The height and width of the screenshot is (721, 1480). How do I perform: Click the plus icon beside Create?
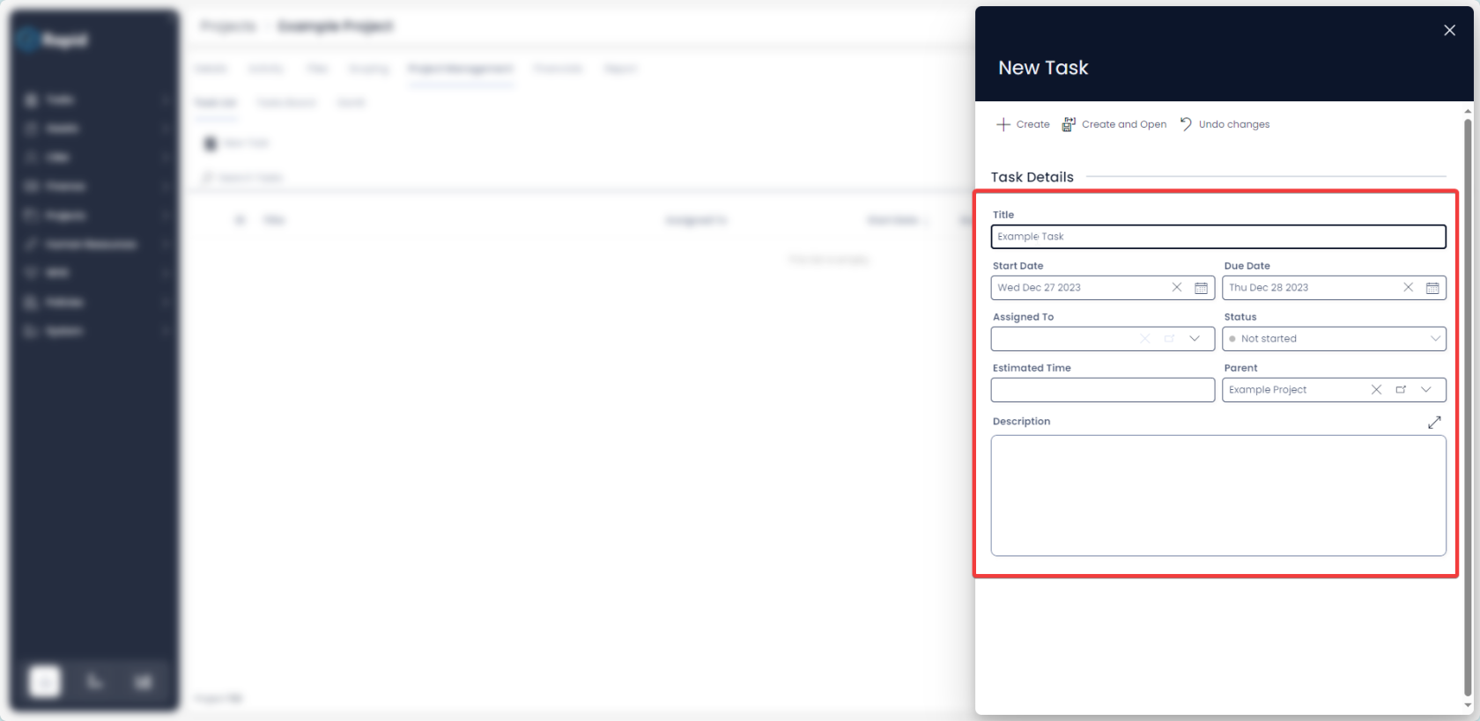[1003, 124]
